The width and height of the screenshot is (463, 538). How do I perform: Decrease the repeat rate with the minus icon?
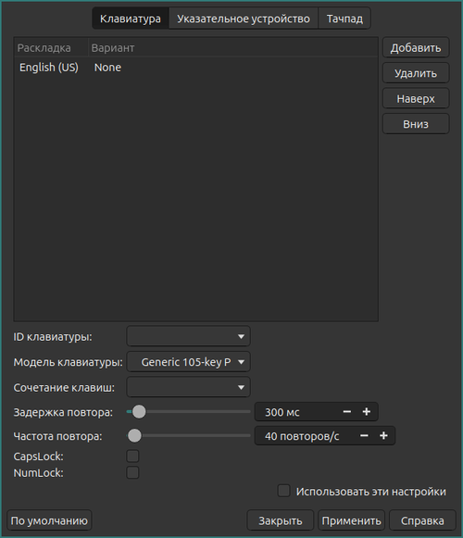pyautogui.click(x=364, y=436)
